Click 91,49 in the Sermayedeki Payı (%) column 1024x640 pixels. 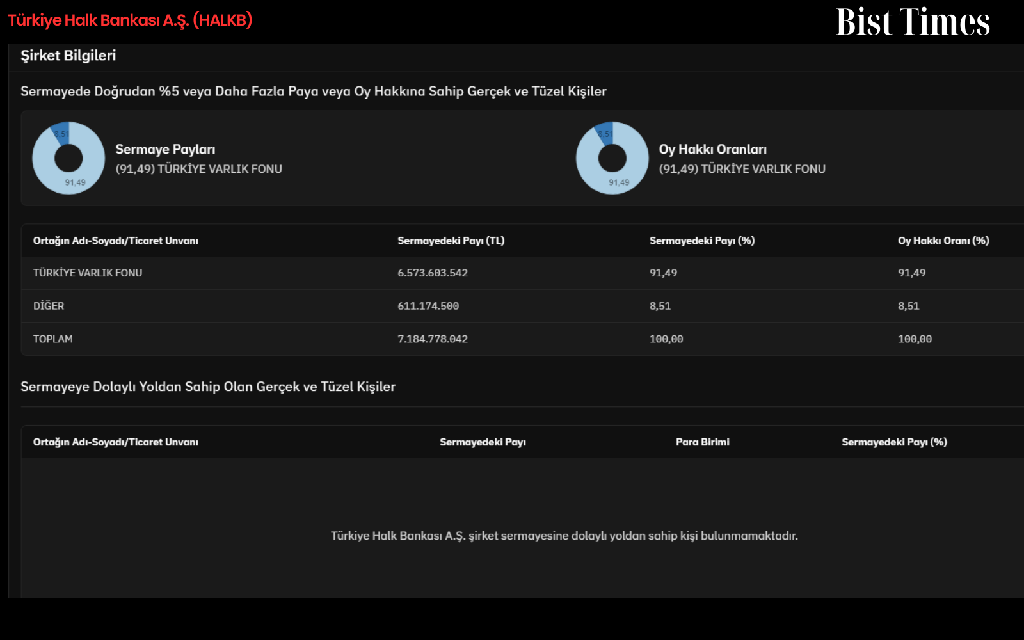[663, 273]
